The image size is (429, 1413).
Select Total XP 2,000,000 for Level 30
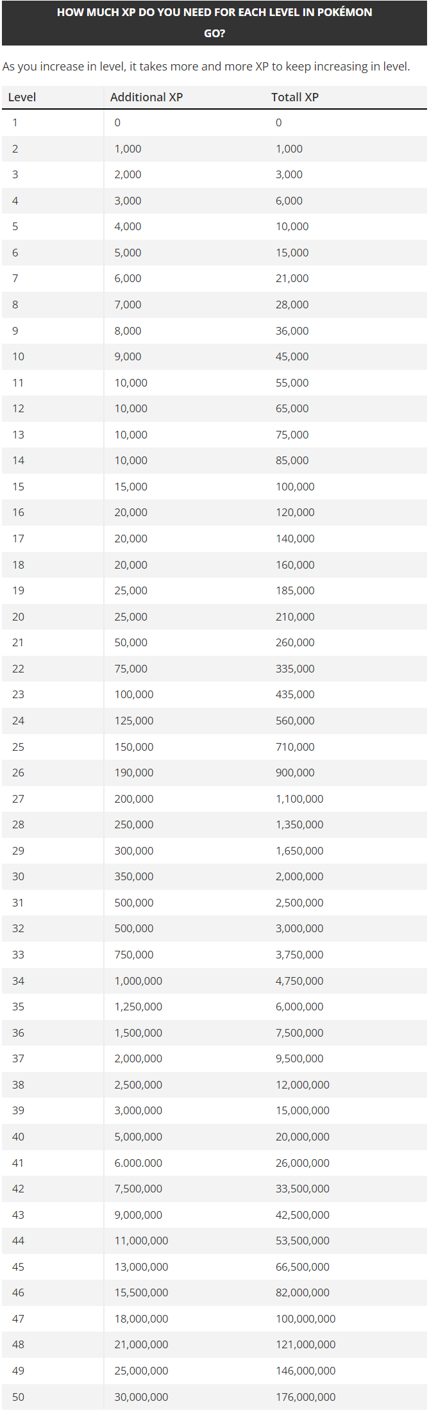tap(299, 876)
